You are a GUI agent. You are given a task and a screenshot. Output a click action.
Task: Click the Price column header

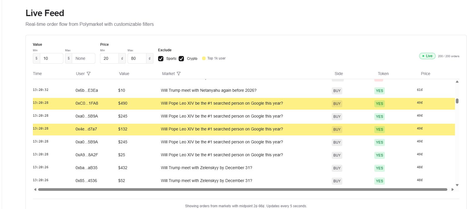tap(425, 74)
